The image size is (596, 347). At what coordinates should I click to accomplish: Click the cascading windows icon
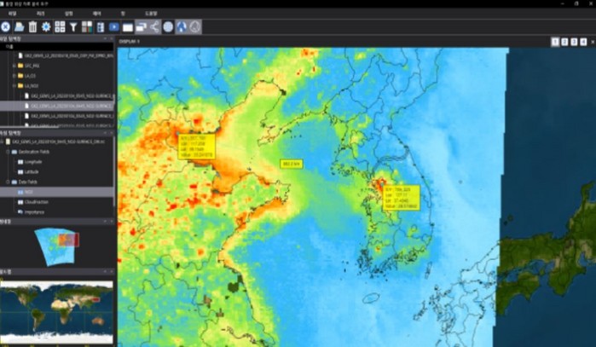[141, 27]
